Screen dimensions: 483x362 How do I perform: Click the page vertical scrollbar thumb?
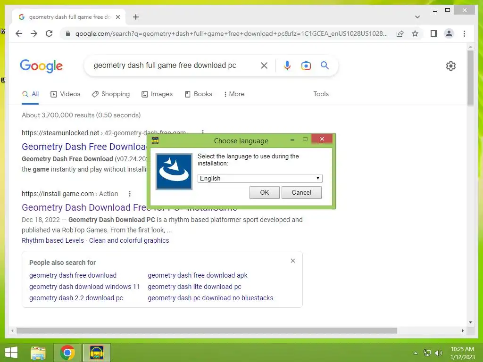(470, 78)
